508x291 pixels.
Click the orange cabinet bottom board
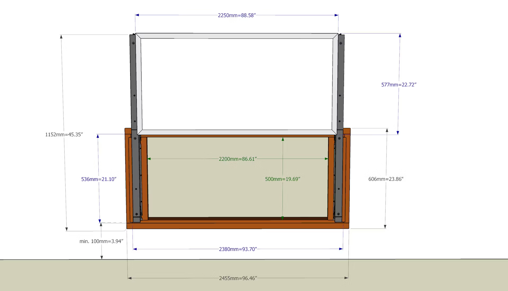coord(238,226)
